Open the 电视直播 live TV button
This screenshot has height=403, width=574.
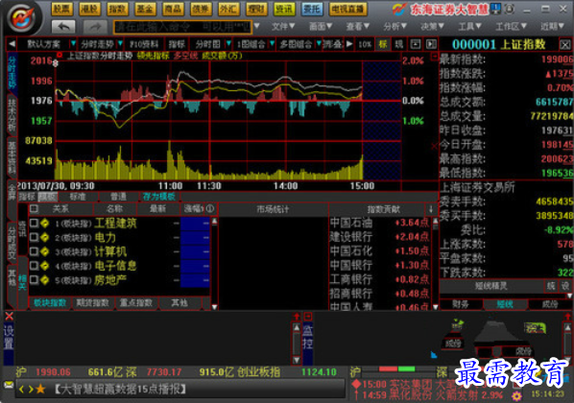(x=347, y=9)
